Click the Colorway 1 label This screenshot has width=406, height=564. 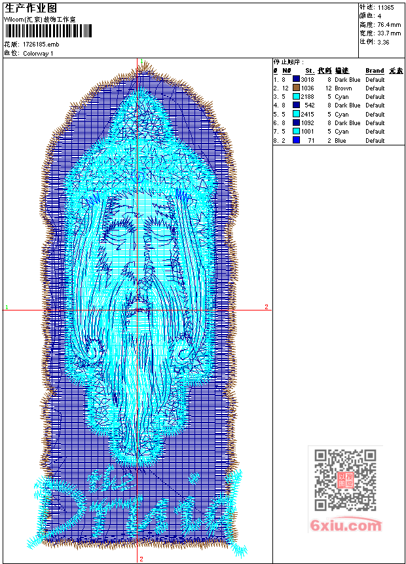tap(38, 54)
